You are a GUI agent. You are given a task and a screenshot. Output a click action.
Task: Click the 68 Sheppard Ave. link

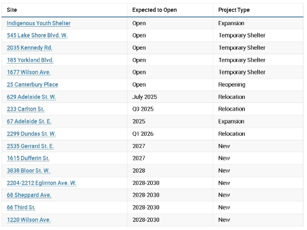29,195
